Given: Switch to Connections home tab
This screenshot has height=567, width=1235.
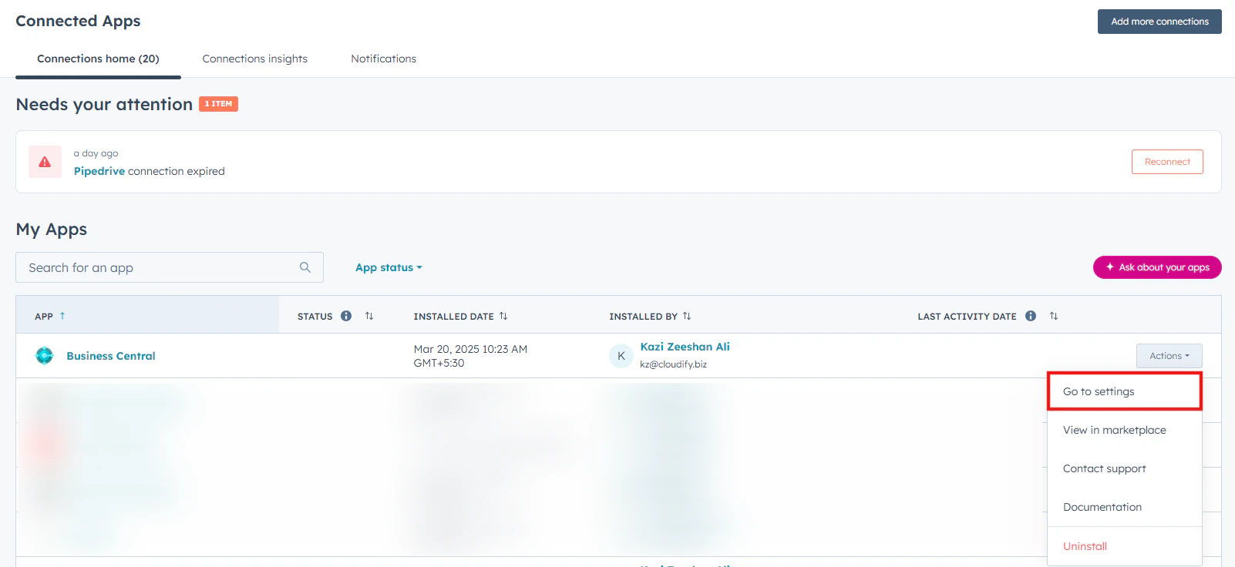Looking at the screenshot, I should pos(98,59).
